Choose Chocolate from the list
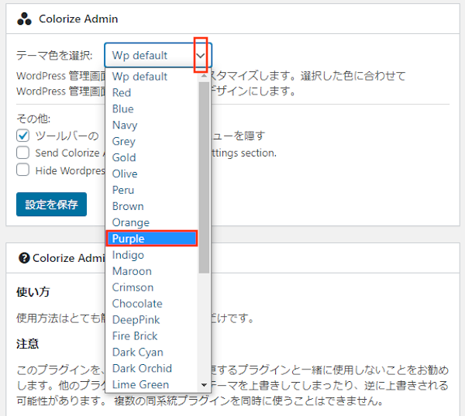 [152, 304]
